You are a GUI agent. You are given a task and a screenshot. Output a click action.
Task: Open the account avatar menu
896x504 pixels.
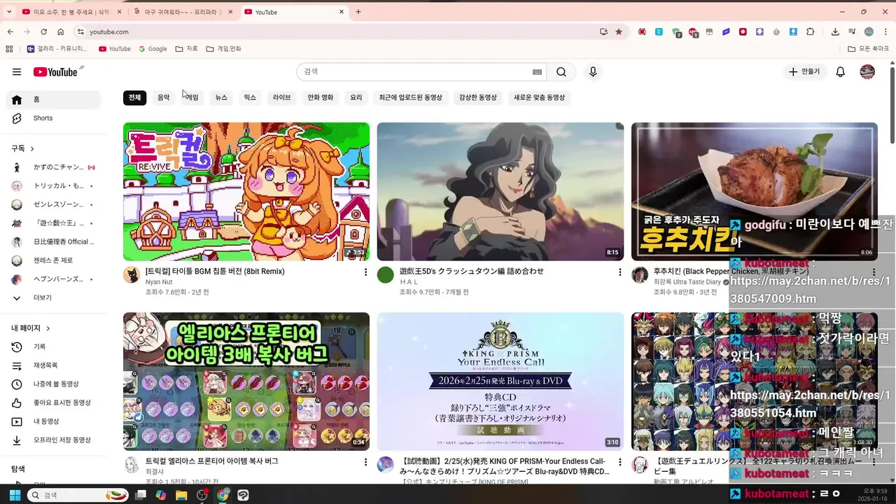coord(867,72)
